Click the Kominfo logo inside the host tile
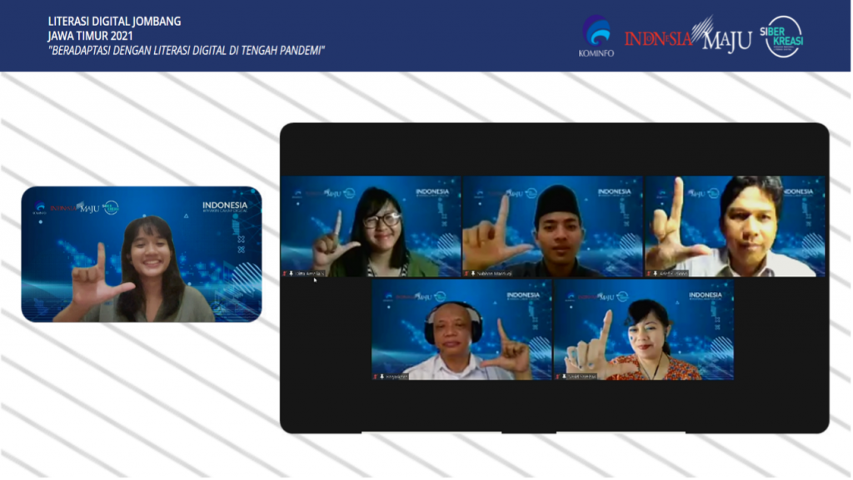Viewport: 853px width, 480px height. coord(39,208)
